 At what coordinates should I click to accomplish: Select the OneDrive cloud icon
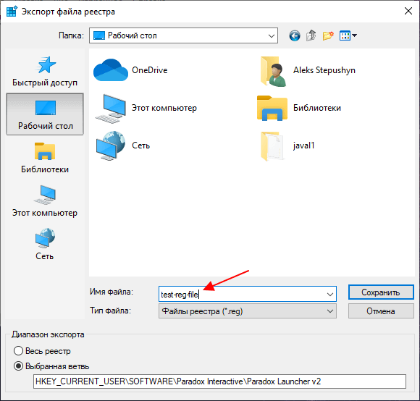pyautogui.click(x=111, y=70)
